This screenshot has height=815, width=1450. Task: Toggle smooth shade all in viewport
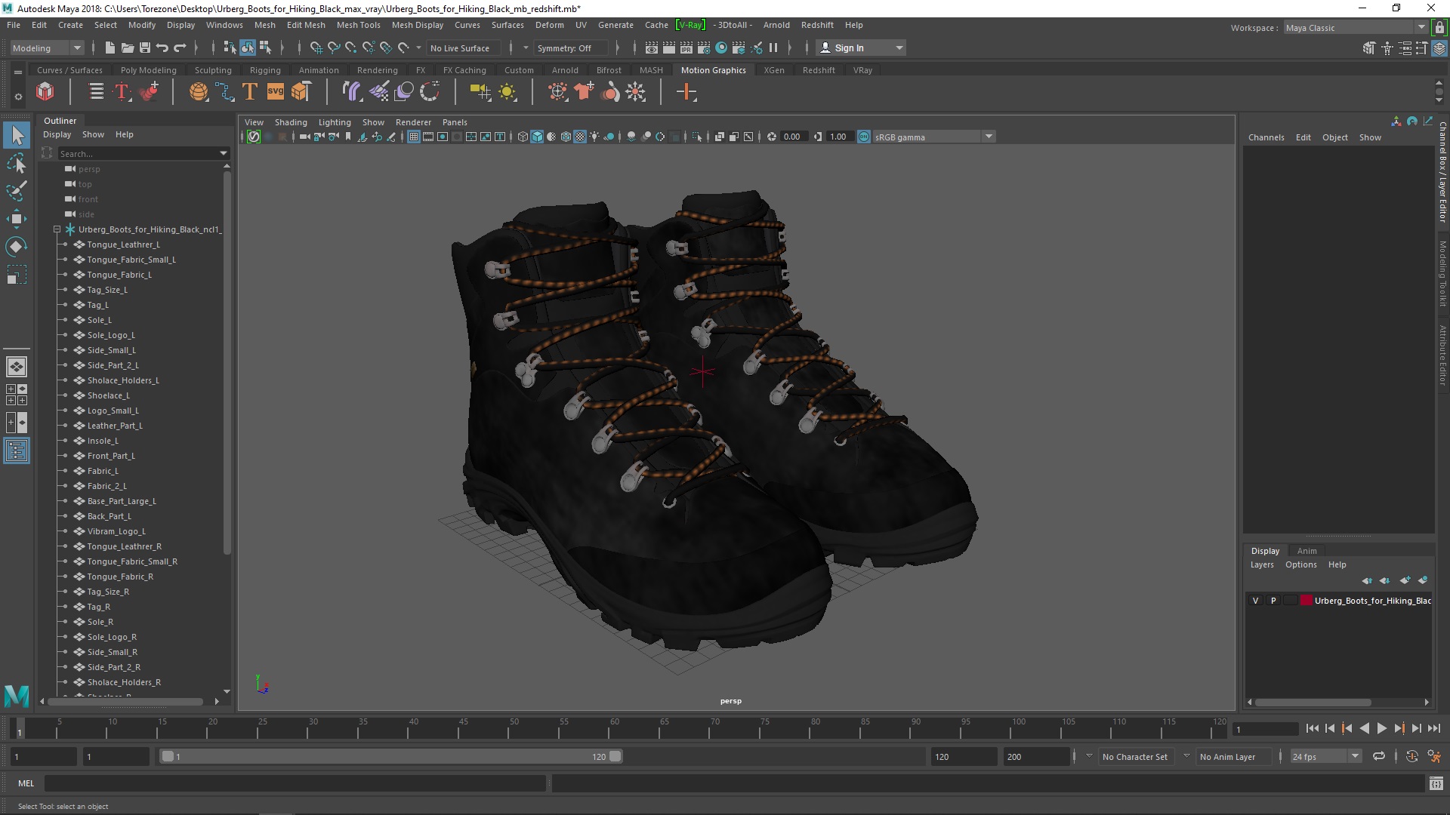click(537, 137)
